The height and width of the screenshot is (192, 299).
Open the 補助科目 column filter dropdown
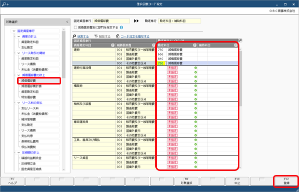[x=236, y=45]
